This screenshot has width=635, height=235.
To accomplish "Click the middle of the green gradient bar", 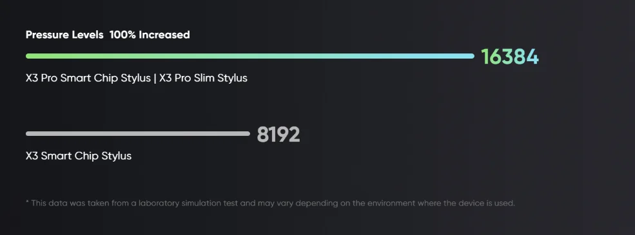I will click(250, 56).
